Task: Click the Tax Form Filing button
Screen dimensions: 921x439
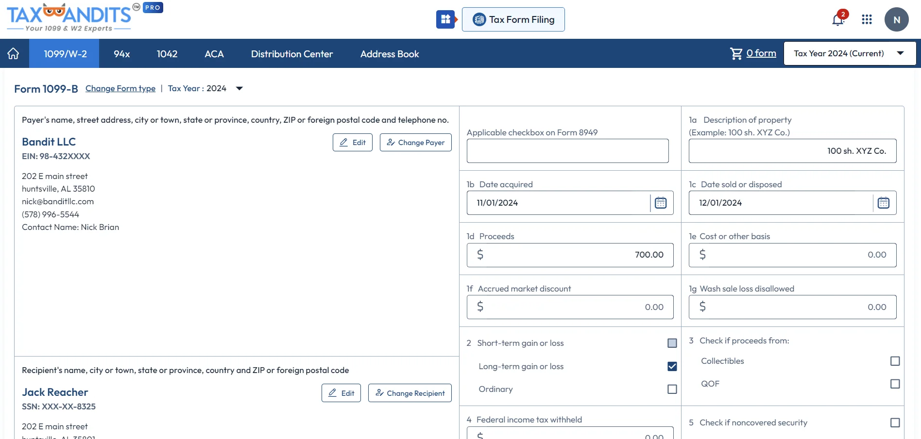Action: 513,19
